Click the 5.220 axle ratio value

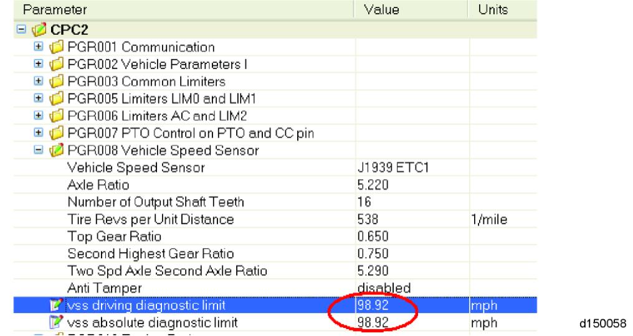(x=373, y=185)
